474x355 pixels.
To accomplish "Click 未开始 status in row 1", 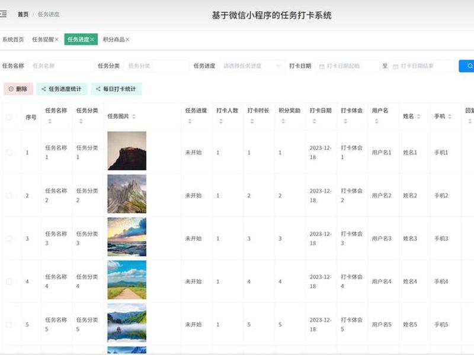I will [x=194, y=153].
